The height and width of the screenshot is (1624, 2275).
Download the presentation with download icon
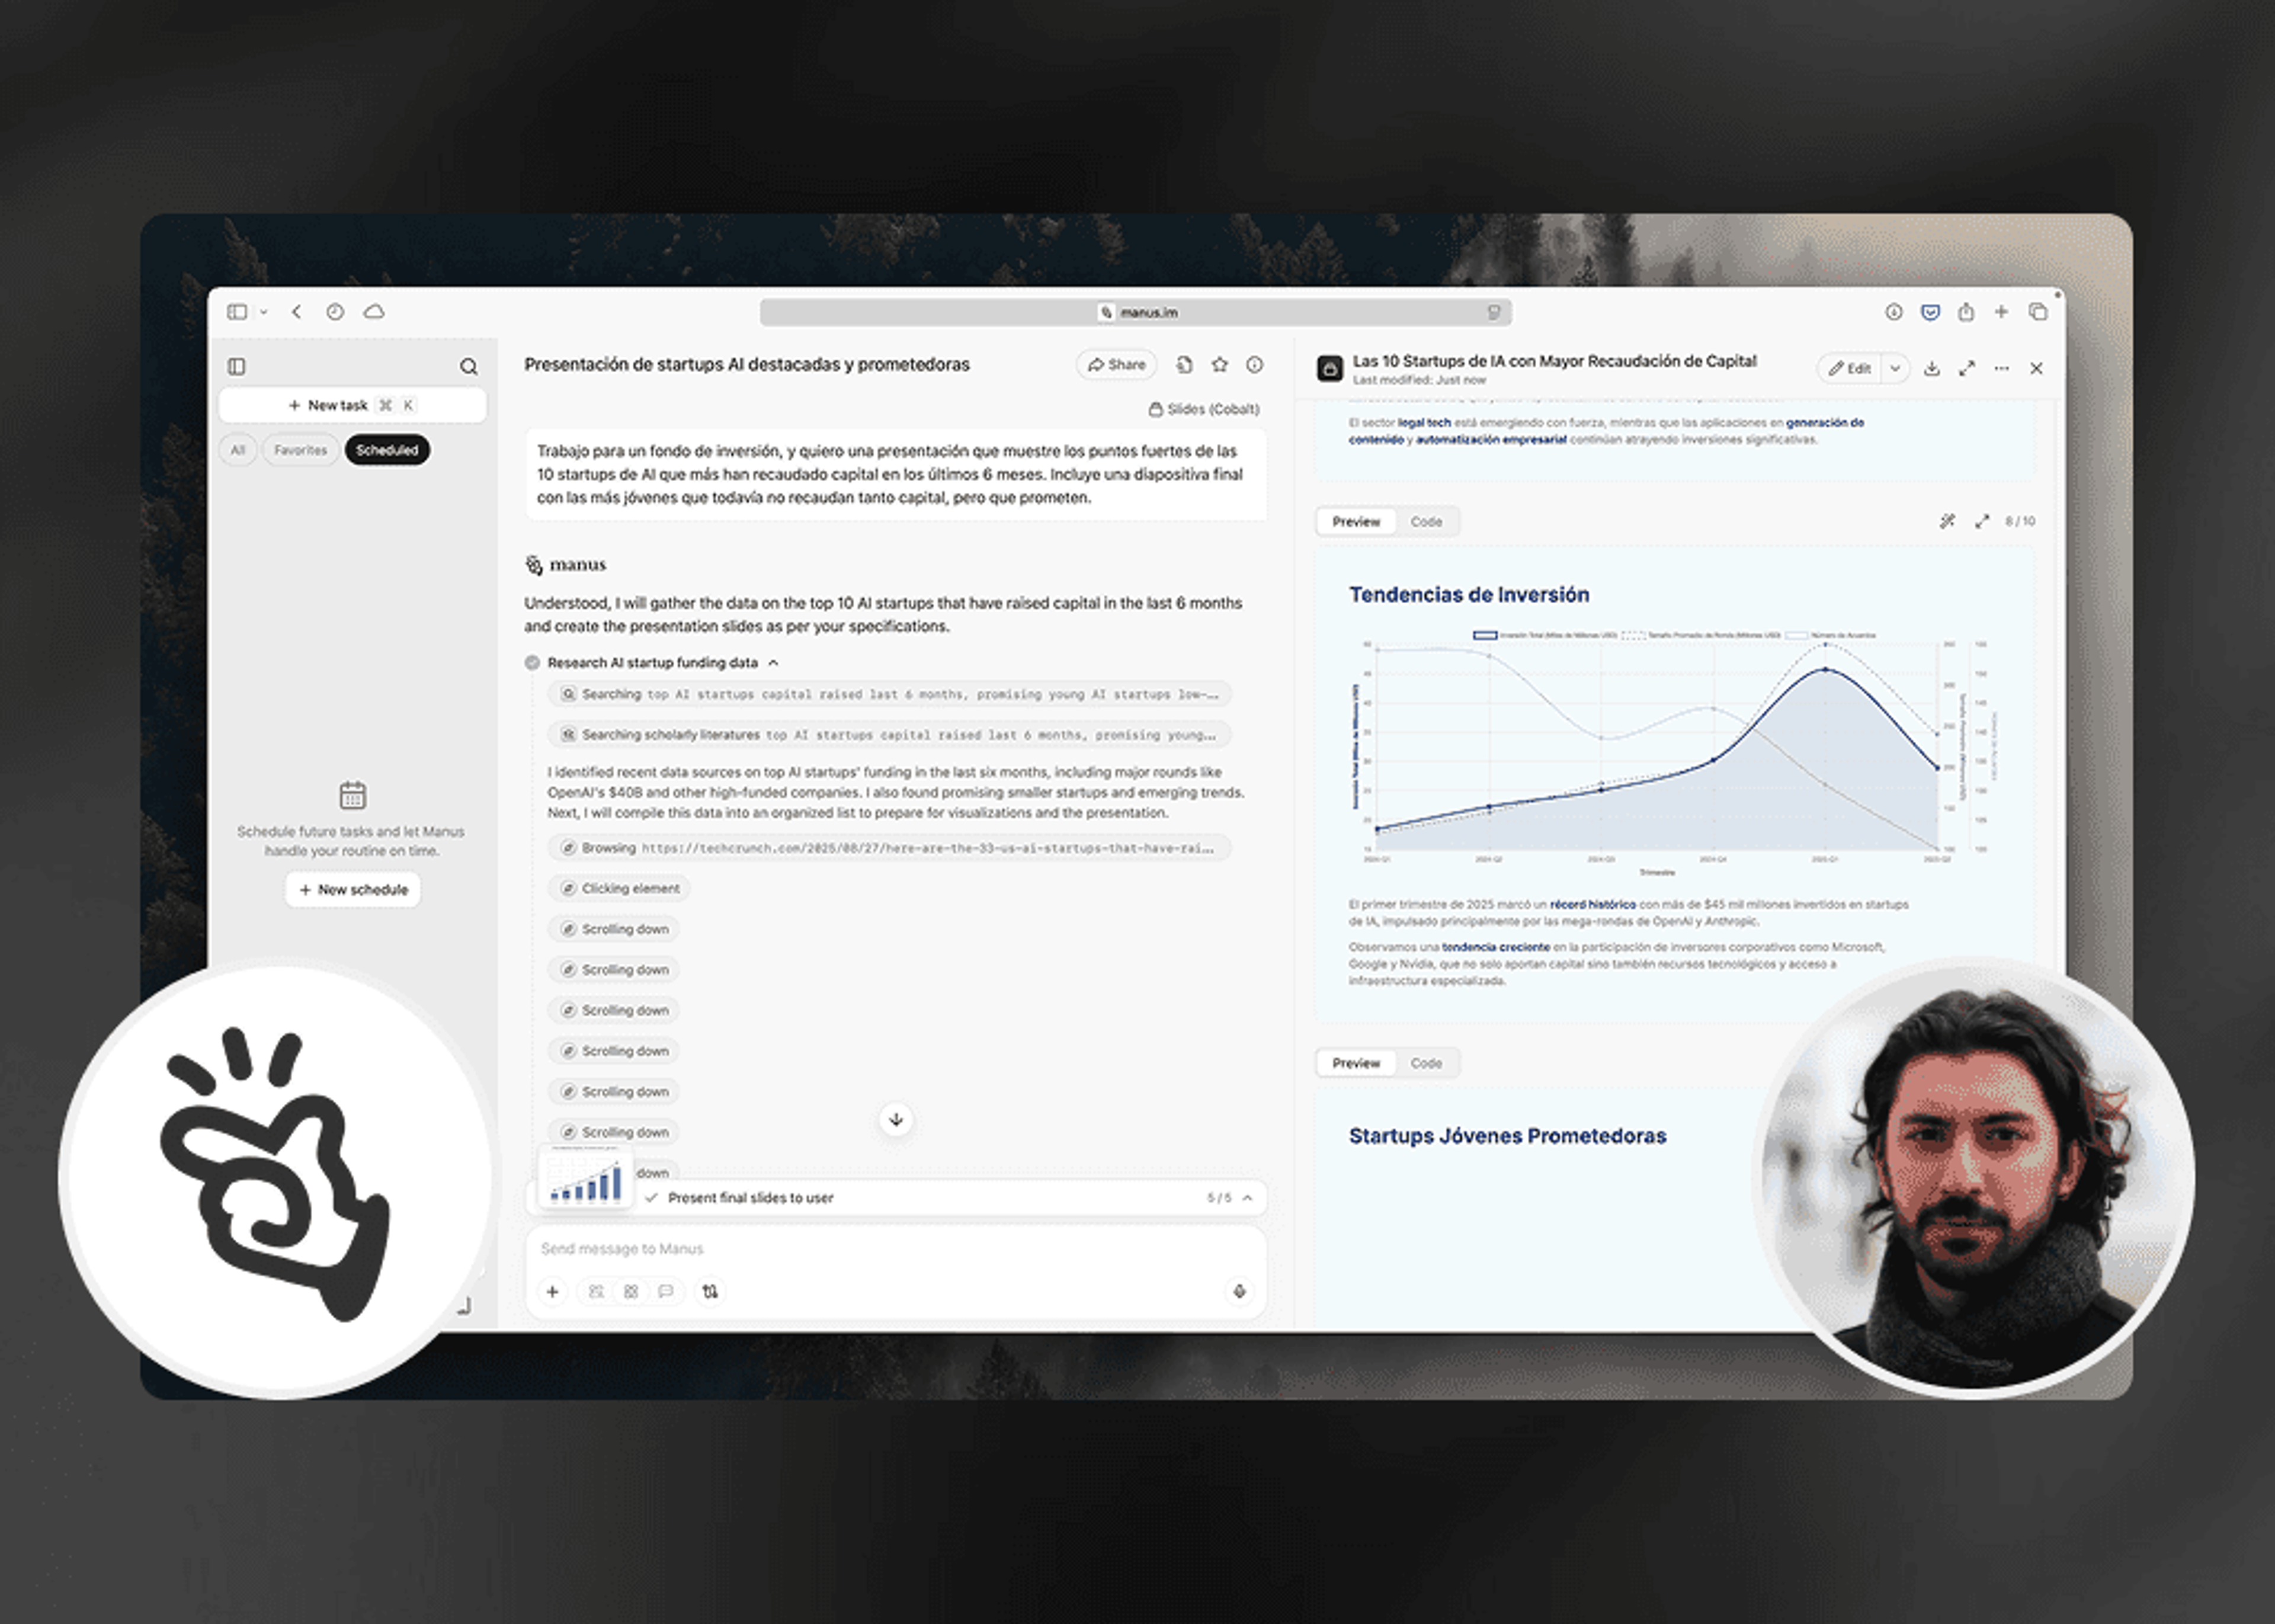coord(1932,368)
